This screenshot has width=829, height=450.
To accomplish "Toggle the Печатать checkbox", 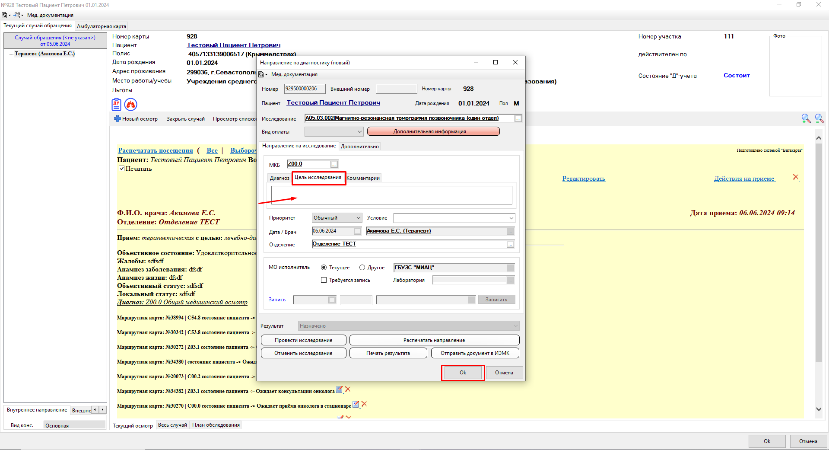I will [x=122, y=169].
